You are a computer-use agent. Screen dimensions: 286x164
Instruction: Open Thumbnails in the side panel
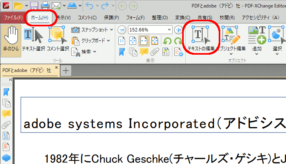6,103
